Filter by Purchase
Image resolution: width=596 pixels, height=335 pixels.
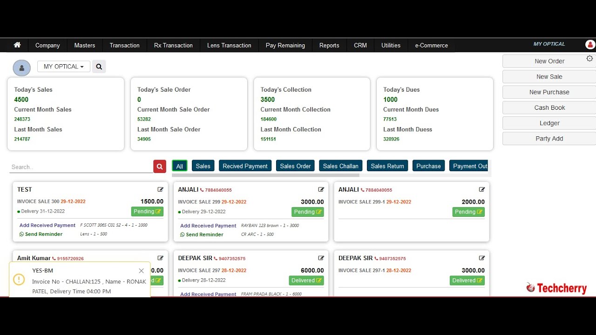(428, 166)
